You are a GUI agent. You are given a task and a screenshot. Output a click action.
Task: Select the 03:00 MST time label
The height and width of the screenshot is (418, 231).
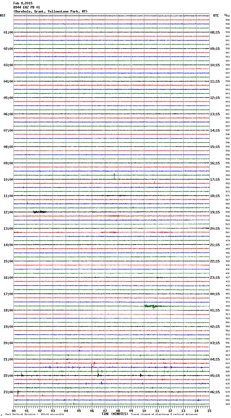coord(8,65)
